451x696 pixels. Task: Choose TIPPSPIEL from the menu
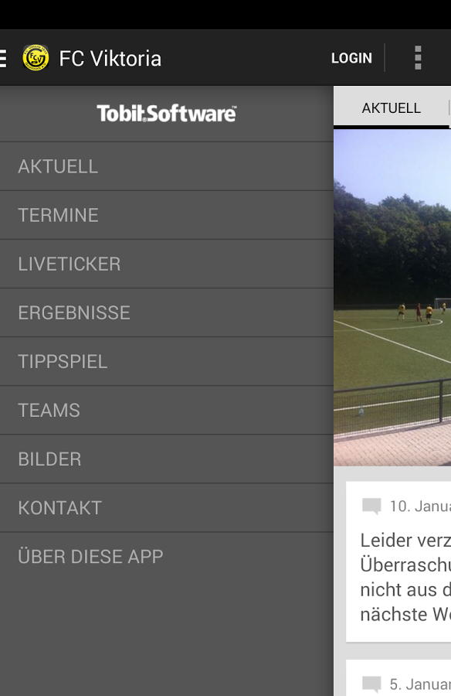[167, 362]
